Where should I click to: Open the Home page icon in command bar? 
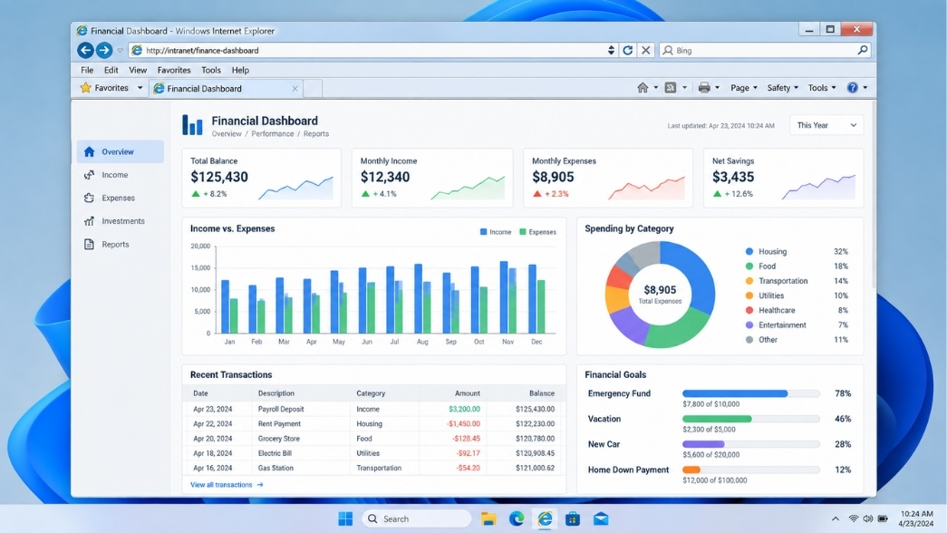pyautogui.click(x=643, y=88)
